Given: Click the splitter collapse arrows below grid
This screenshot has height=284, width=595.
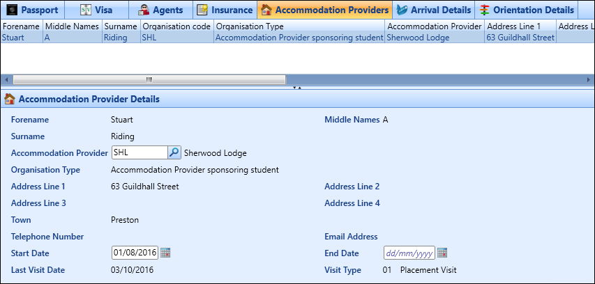Looking at the screenshot, I should [x=297, y=88].
